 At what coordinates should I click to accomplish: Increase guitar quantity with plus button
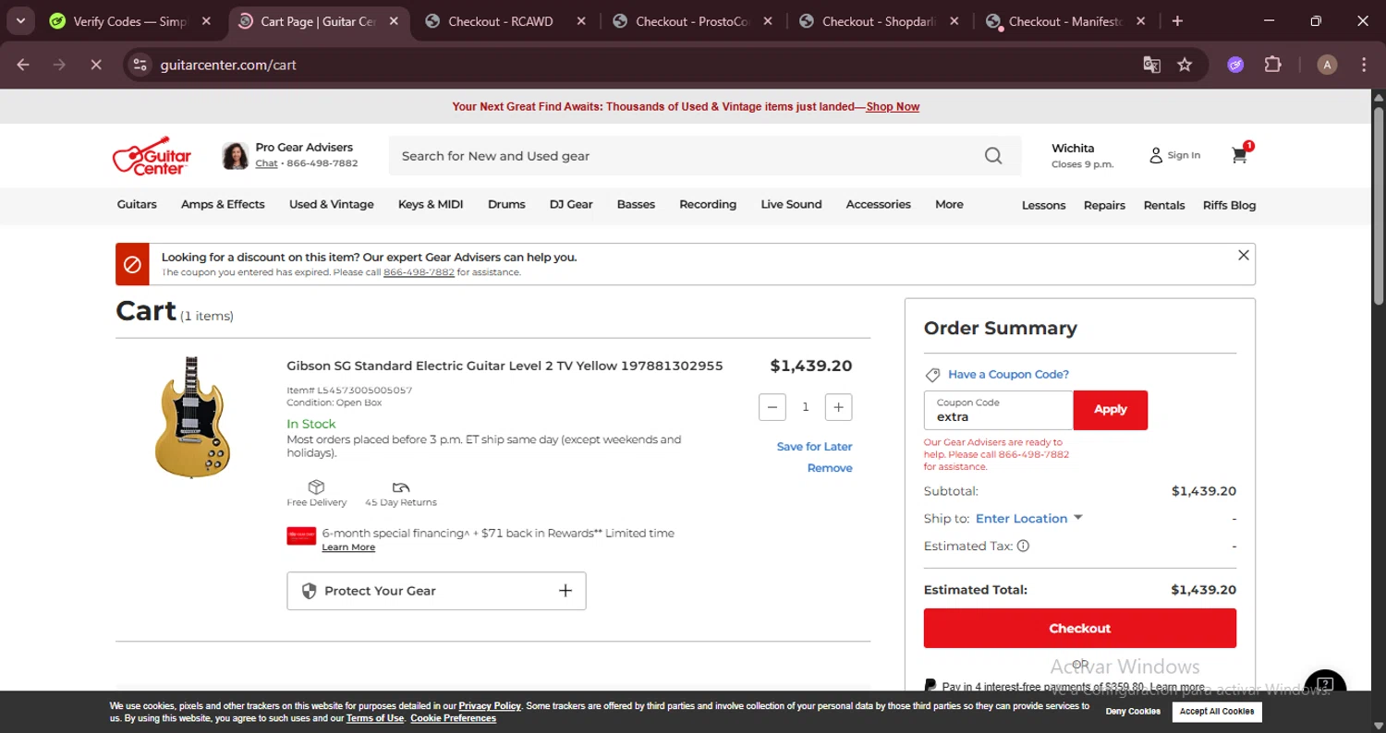point(838,407)
